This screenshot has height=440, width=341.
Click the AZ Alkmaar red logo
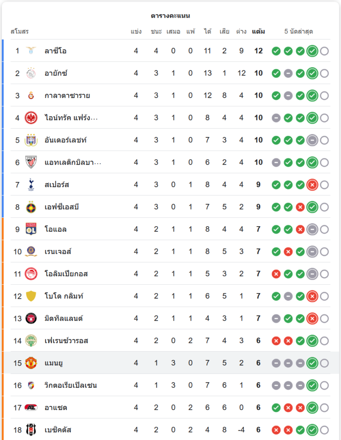click(x=31, y=407)
